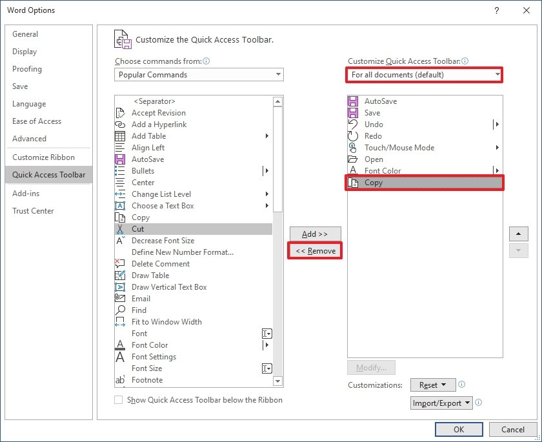Click the info icon beside Reset
542x442 pixels.
click(x=461, y=385)
